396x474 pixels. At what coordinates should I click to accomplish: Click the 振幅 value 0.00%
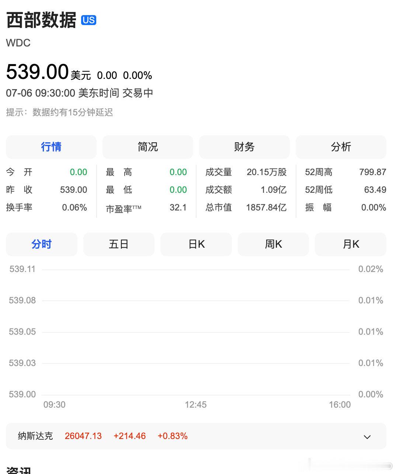[374, 208]
